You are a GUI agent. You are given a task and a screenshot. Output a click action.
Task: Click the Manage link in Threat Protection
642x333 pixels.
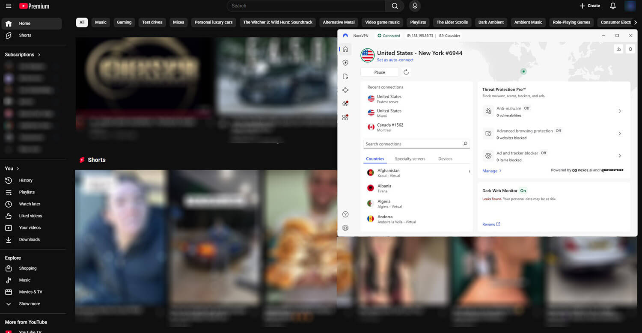click(x=492, y=171)
